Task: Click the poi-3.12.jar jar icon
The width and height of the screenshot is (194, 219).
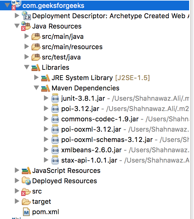Action: pyautogui.click(x=55, y=108)
